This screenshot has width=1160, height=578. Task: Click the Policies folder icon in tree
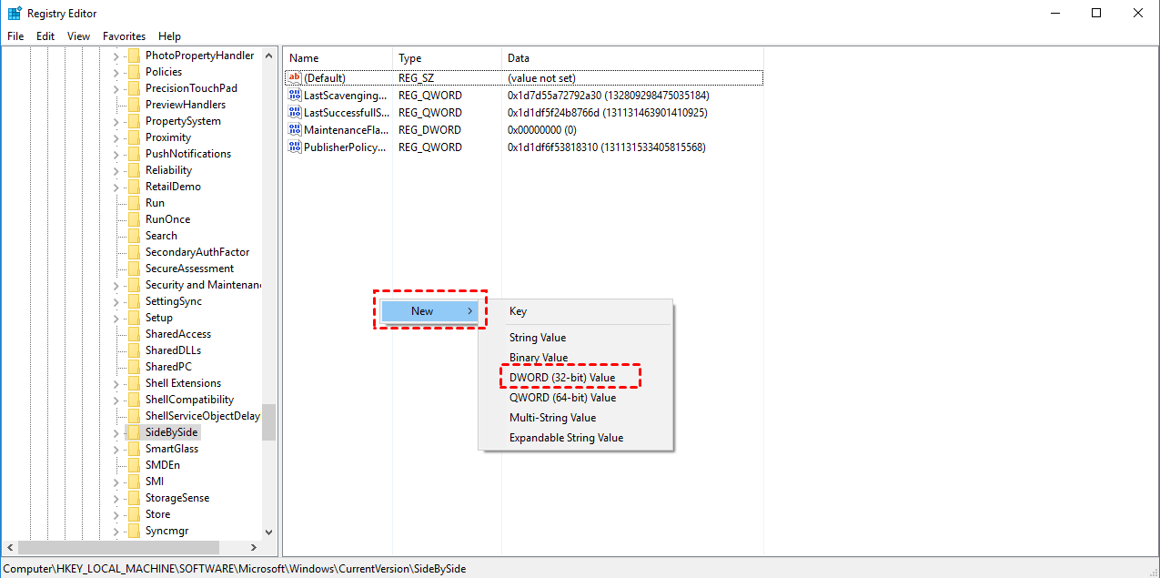[x=134, y=72]
